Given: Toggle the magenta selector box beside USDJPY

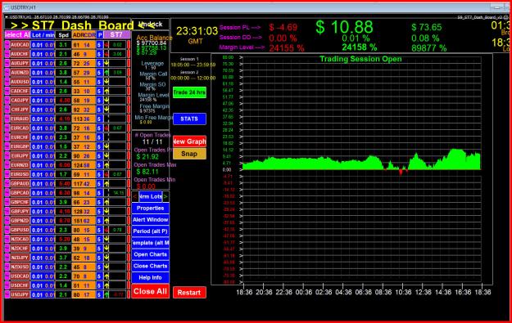Looking at the screenshot, I should click(7, 294).
